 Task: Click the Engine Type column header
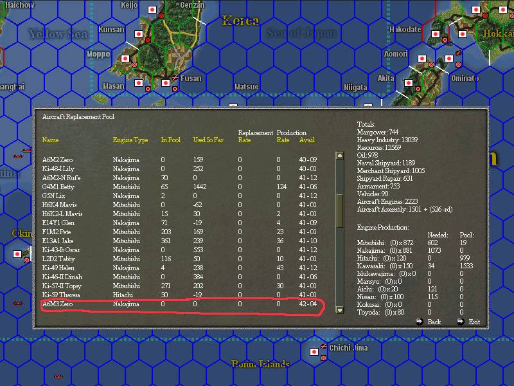130,140
